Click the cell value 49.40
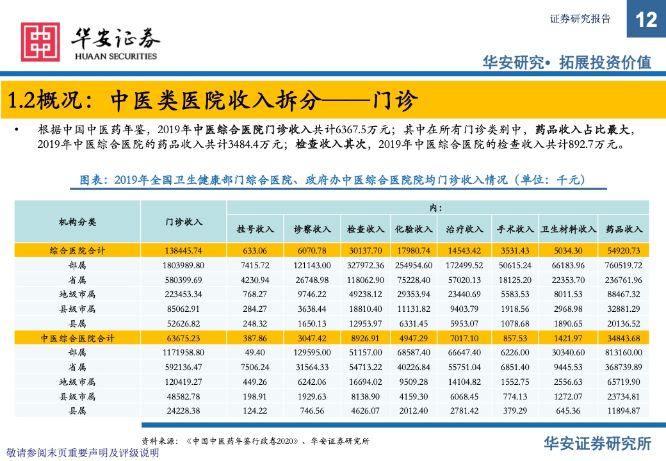The height and width of the screenshot is (461, 666). (255, 352)
